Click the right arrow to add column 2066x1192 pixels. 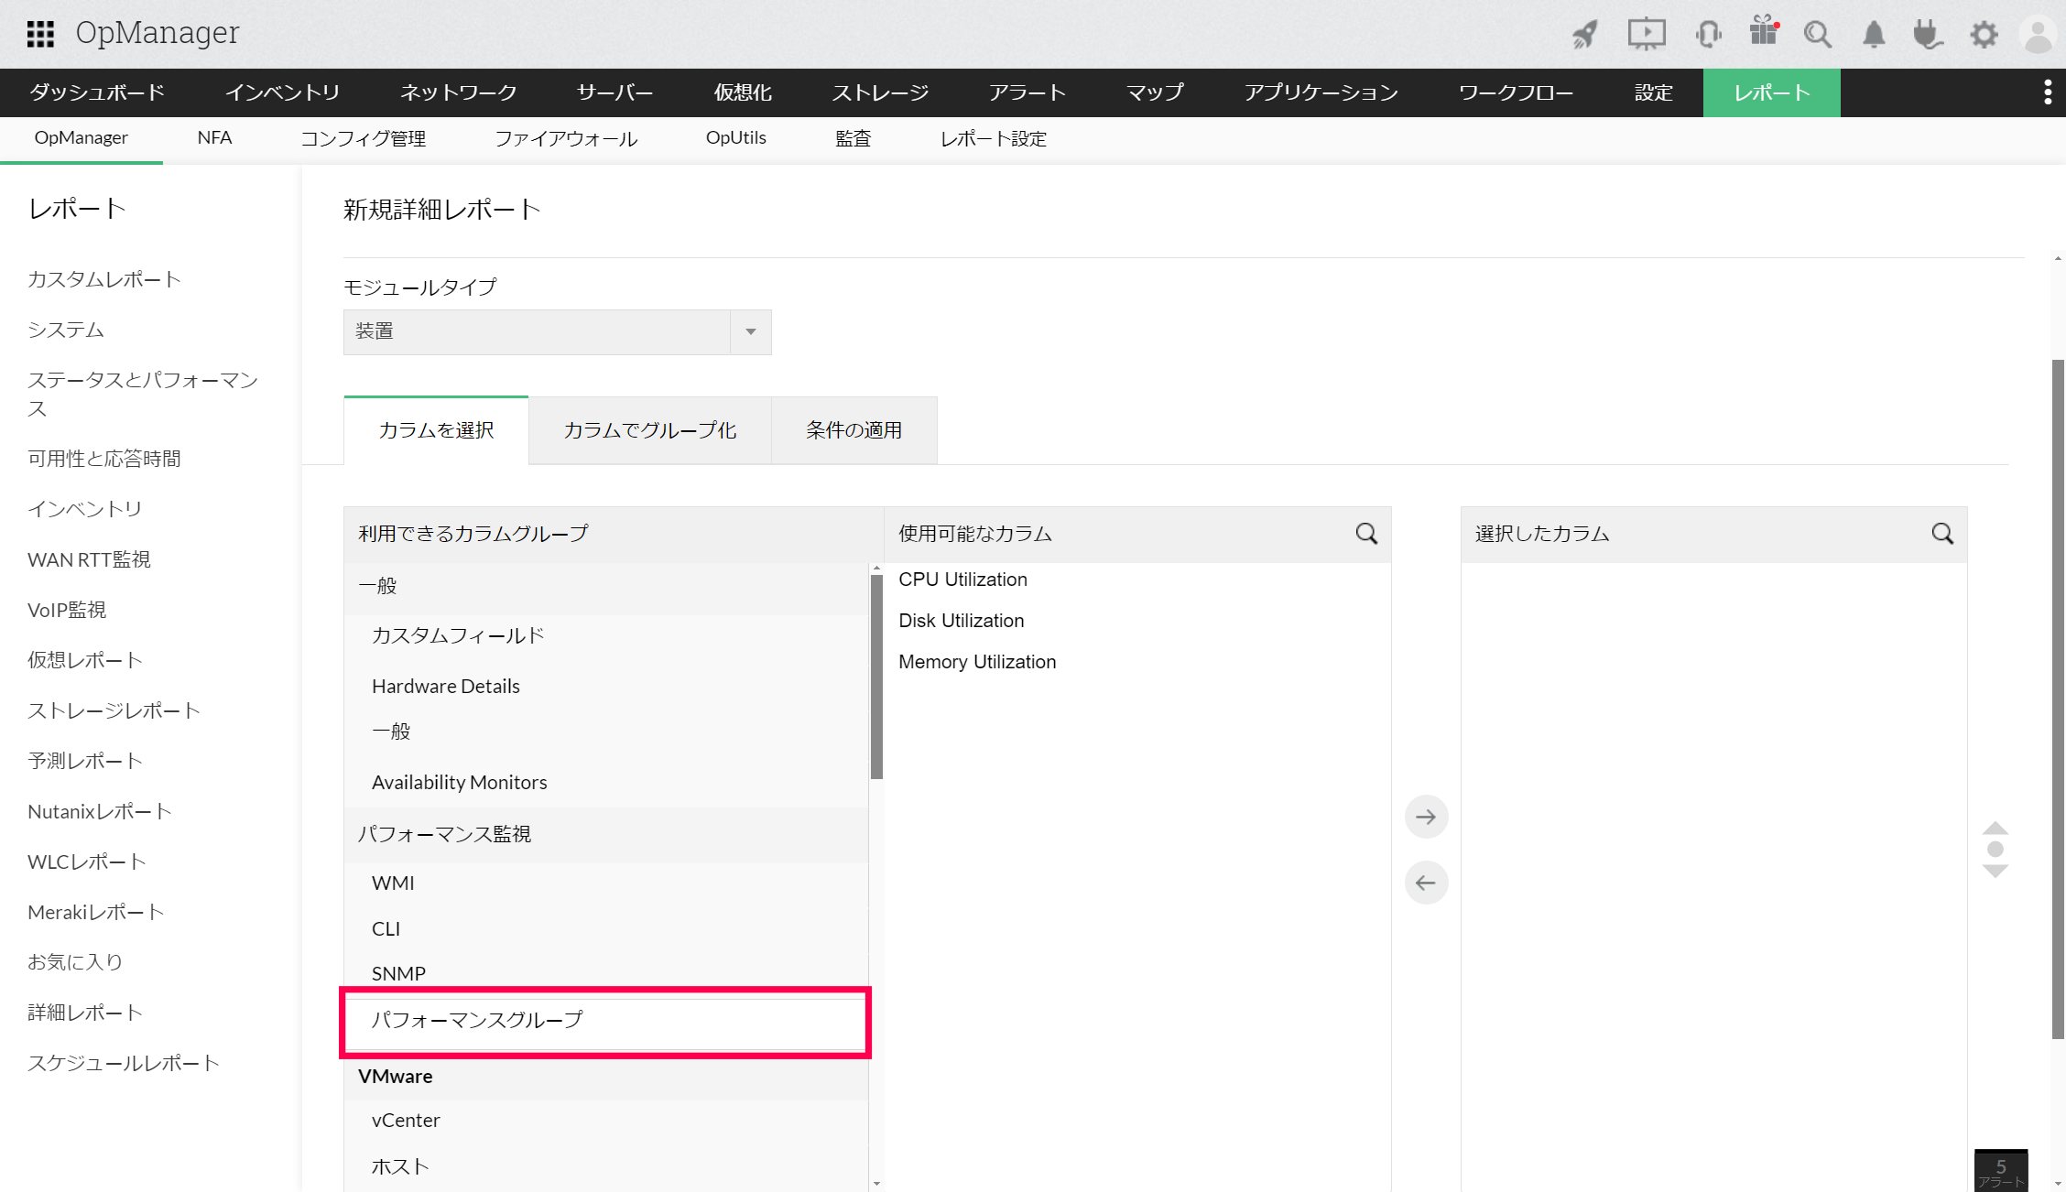point(1426,817)
